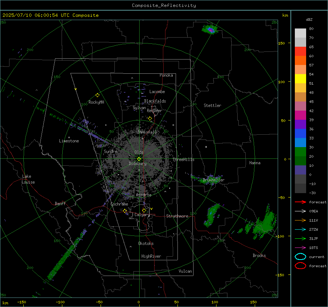Screen dimensions: 328x307
Task: Click the Ponoka city label
Action: coord(166,75)
